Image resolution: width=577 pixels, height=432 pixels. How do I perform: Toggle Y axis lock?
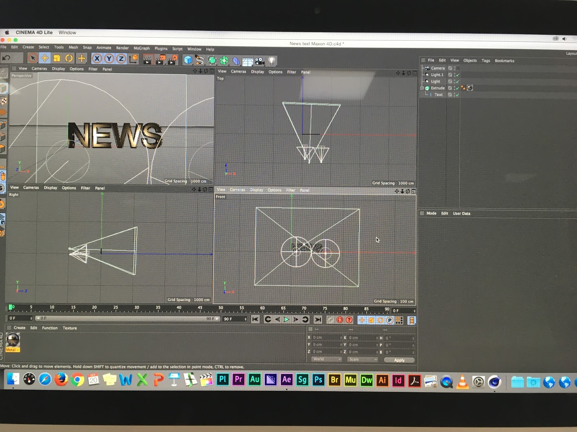pyautogui.click(x=109, y=58)
